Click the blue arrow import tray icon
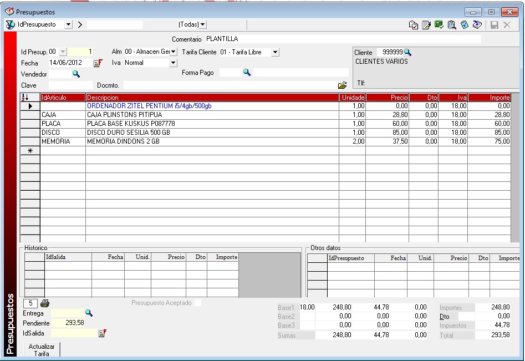Screen dimensions: 525x361 pyautogui.click(x=477, y=25)
